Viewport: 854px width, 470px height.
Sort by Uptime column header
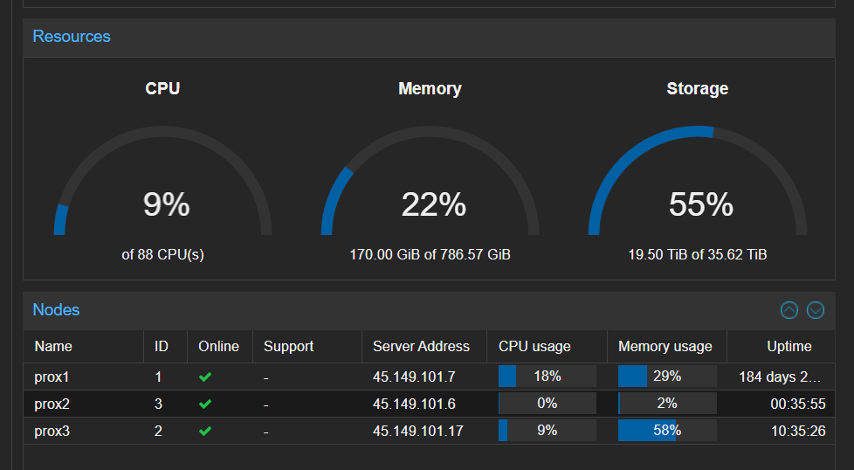pos(781,346)
